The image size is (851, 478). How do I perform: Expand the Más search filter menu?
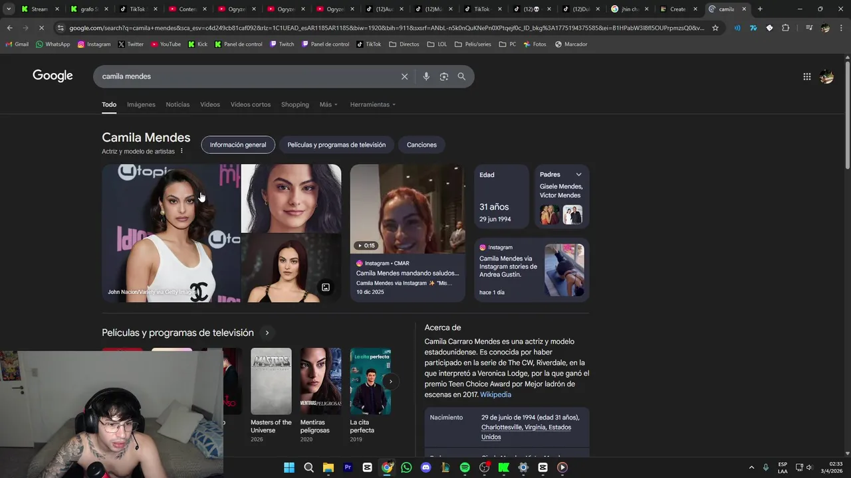328,104
